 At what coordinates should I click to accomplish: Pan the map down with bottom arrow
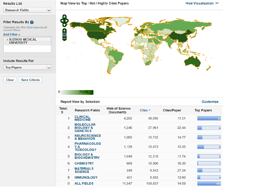click(65, 25)
